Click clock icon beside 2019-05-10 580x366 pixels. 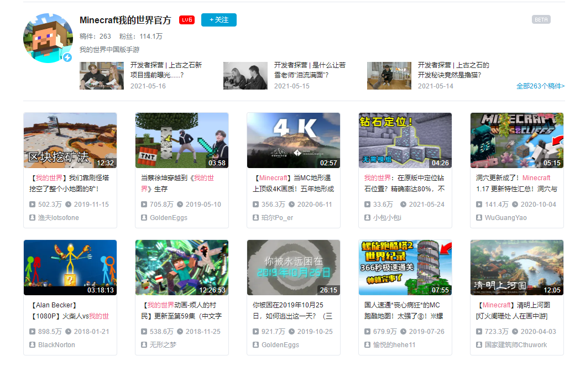click(x=180, y=204)
